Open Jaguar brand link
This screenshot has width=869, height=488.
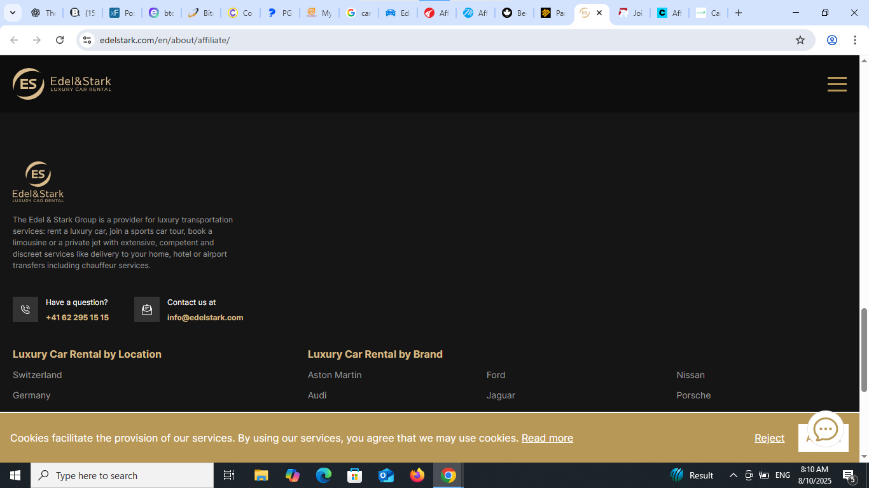(x=501, y=395)
